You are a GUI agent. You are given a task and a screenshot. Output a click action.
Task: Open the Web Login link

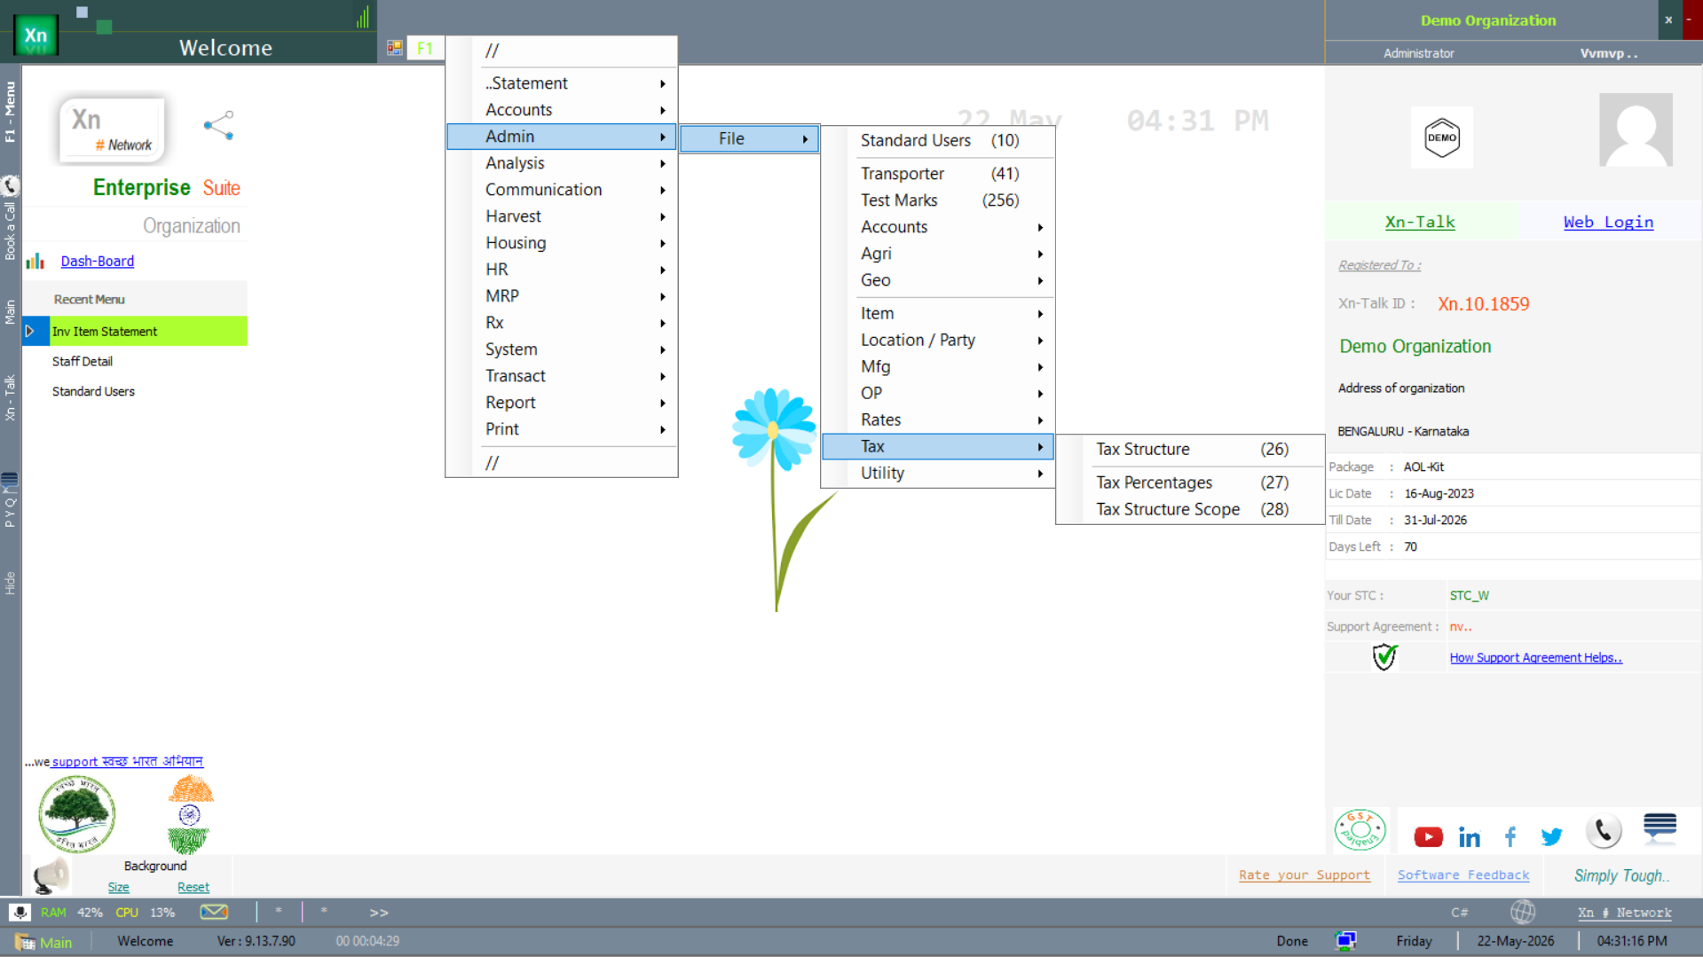pyautogui.click(x=1608, y=222)
